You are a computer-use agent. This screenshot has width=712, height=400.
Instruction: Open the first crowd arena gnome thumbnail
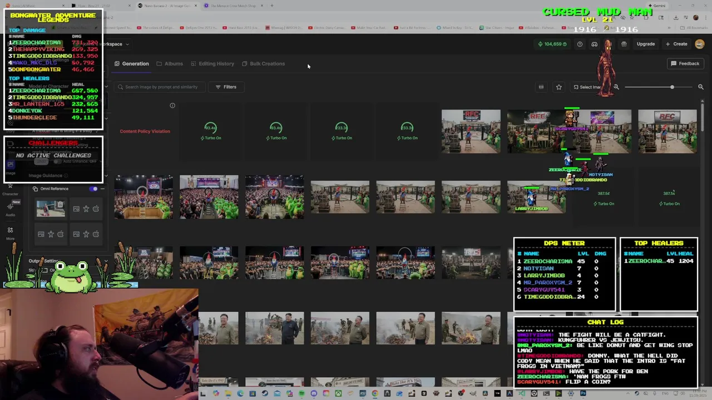tap(144, 197)
